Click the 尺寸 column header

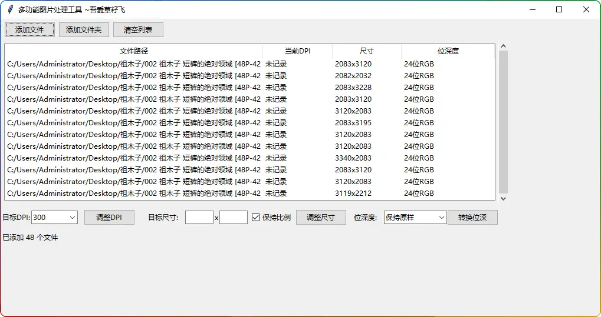point(366,51)
